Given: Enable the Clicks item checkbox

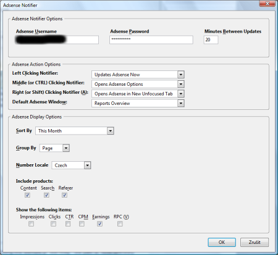Looking at the screenshot, I should (x=53, y=224).
